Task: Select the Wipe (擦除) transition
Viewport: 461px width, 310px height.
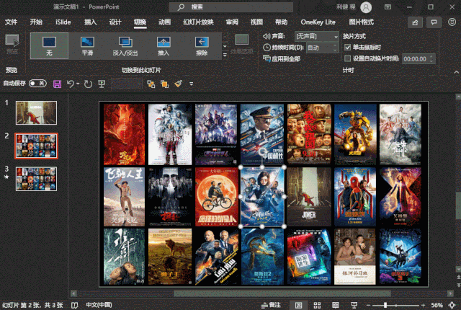Action: point(202,46)
